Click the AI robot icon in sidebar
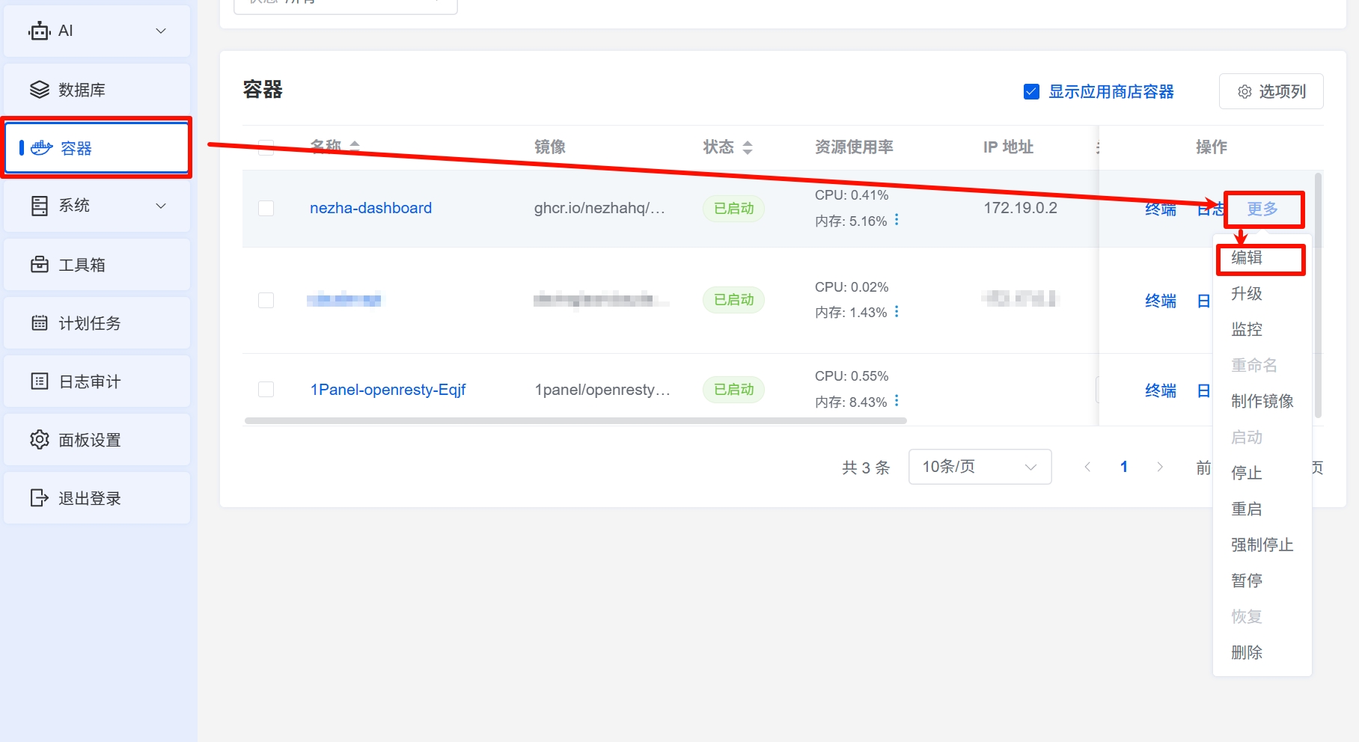Image resolution: width=1359 pixels, height=742 pixels. point(39,31)
